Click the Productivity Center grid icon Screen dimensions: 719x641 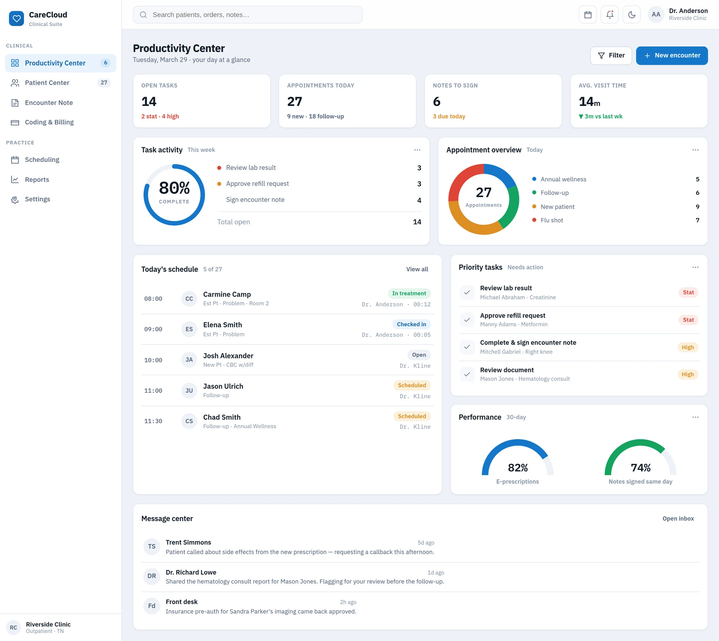click(x=15, y=63)
